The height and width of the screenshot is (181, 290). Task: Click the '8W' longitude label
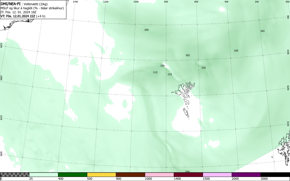166,2
